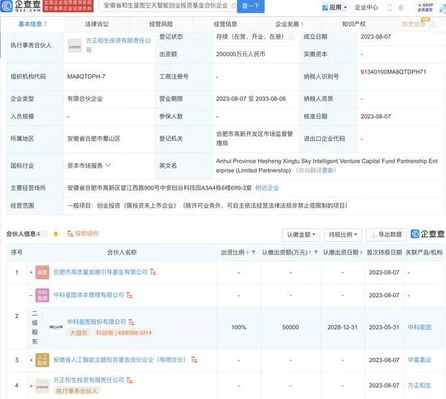
Task: Expand the 安徽省人工智能主题投资基金 row
Action: pyautogui.click(x=31, y=361)
